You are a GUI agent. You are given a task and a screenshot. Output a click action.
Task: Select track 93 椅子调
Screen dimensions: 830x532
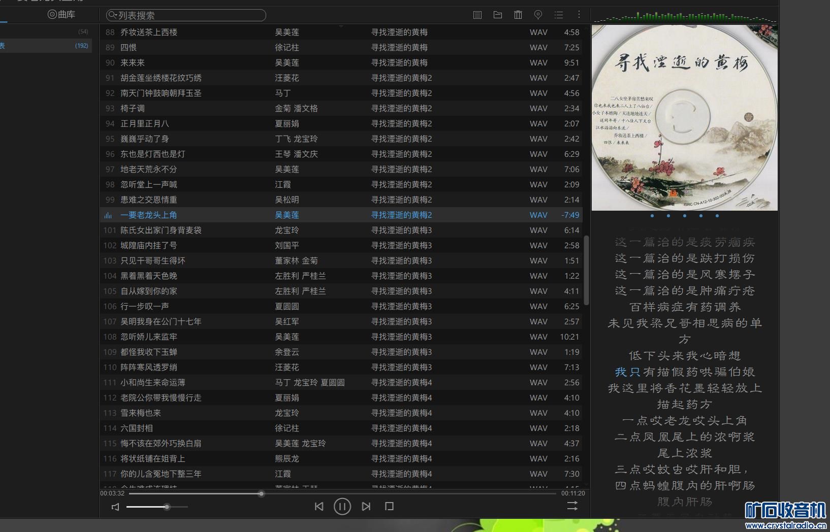click(x=341, y=108)
